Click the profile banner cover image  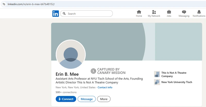click(x=126, y=41)
